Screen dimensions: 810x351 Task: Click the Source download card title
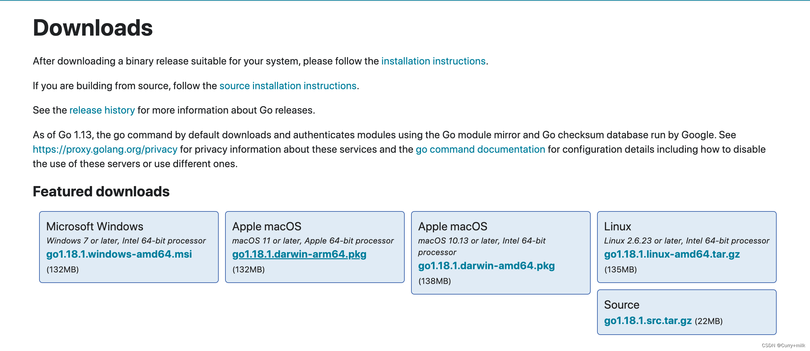click(621, 305)
